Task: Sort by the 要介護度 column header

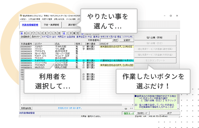Action: (x=93, y=44)
